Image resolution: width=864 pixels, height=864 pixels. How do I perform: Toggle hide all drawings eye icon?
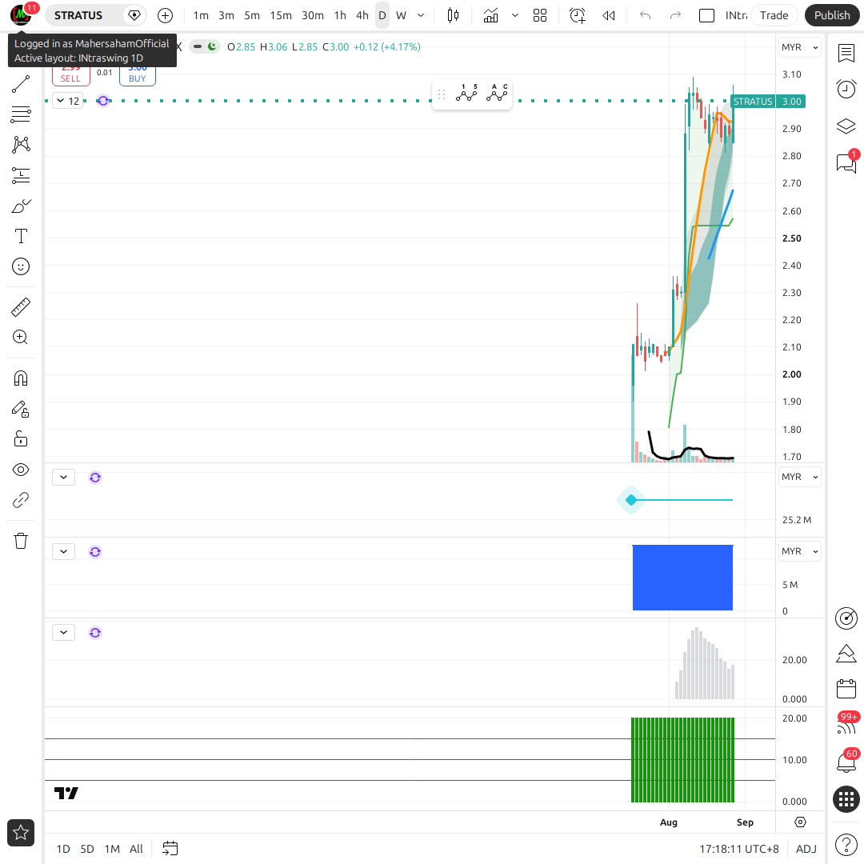point(21,470)
